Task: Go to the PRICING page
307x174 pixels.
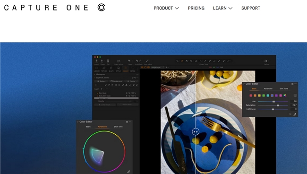Action: tap(196, 8)
